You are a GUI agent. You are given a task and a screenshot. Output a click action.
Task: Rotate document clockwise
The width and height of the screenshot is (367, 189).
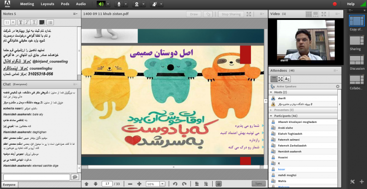[x=184, y=184]
